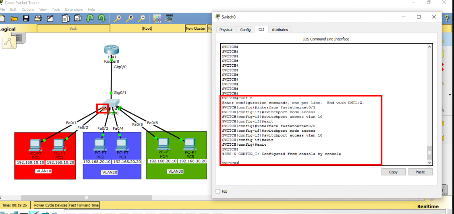Open the Activity Wizard pencil icon
The height and width of the screenshot is (214, 454).
tap(50, 19)
